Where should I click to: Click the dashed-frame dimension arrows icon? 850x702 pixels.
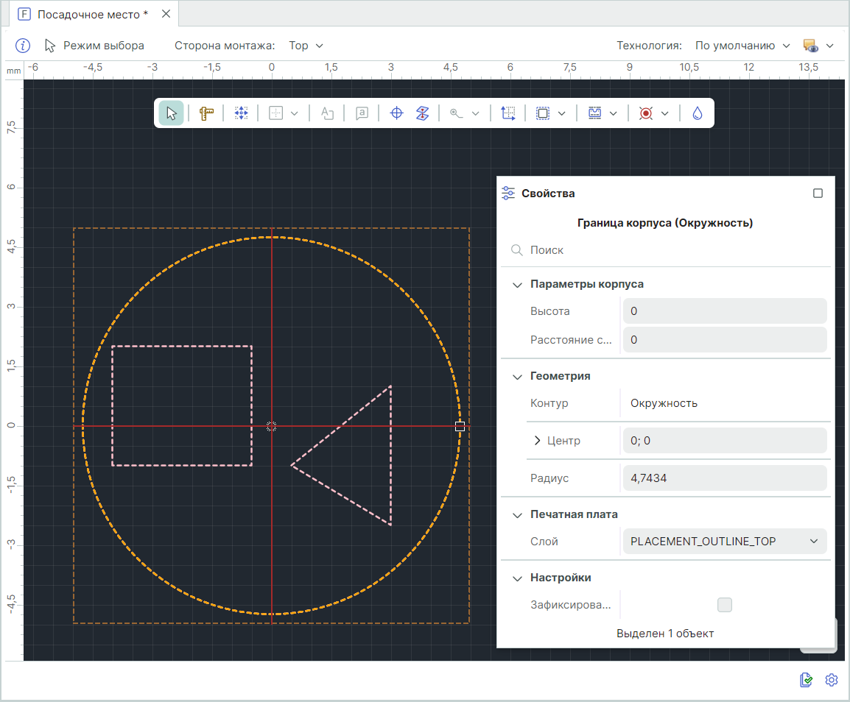click(508, 113)
